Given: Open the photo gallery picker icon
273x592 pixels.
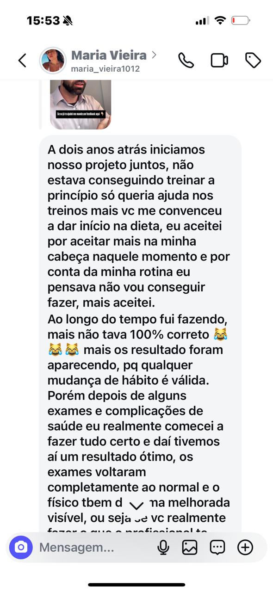Looking at the screenshot, I should [x=190, y=548].
